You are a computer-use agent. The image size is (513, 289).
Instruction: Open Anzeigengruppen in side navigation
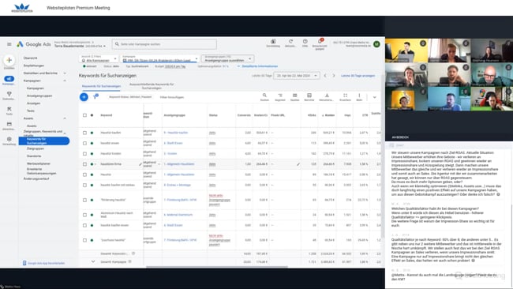pyautogui.click(x=39, y=96)
